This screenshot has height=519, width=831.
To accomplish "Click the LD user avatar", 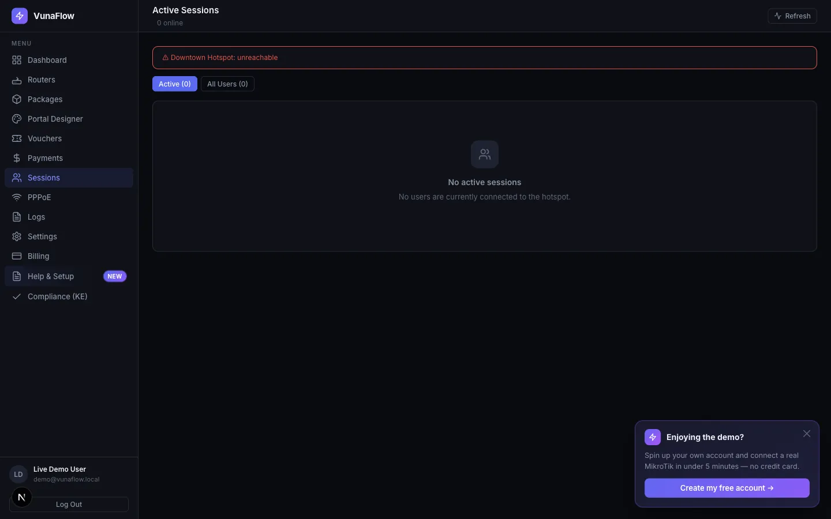I will pyautogui.click(x=18, y=474).
